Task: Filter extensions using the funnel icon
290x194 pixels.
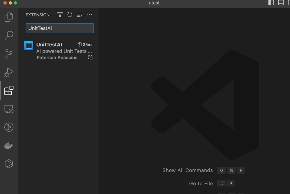Action: tap(60, 15)
